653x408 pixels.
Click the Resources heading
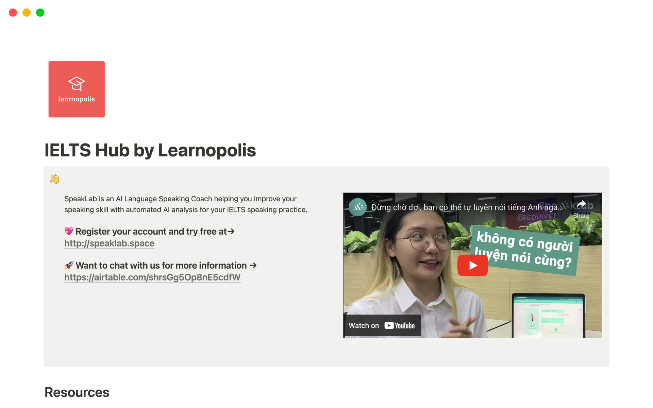pyautogui.click(x=77, y=392)
